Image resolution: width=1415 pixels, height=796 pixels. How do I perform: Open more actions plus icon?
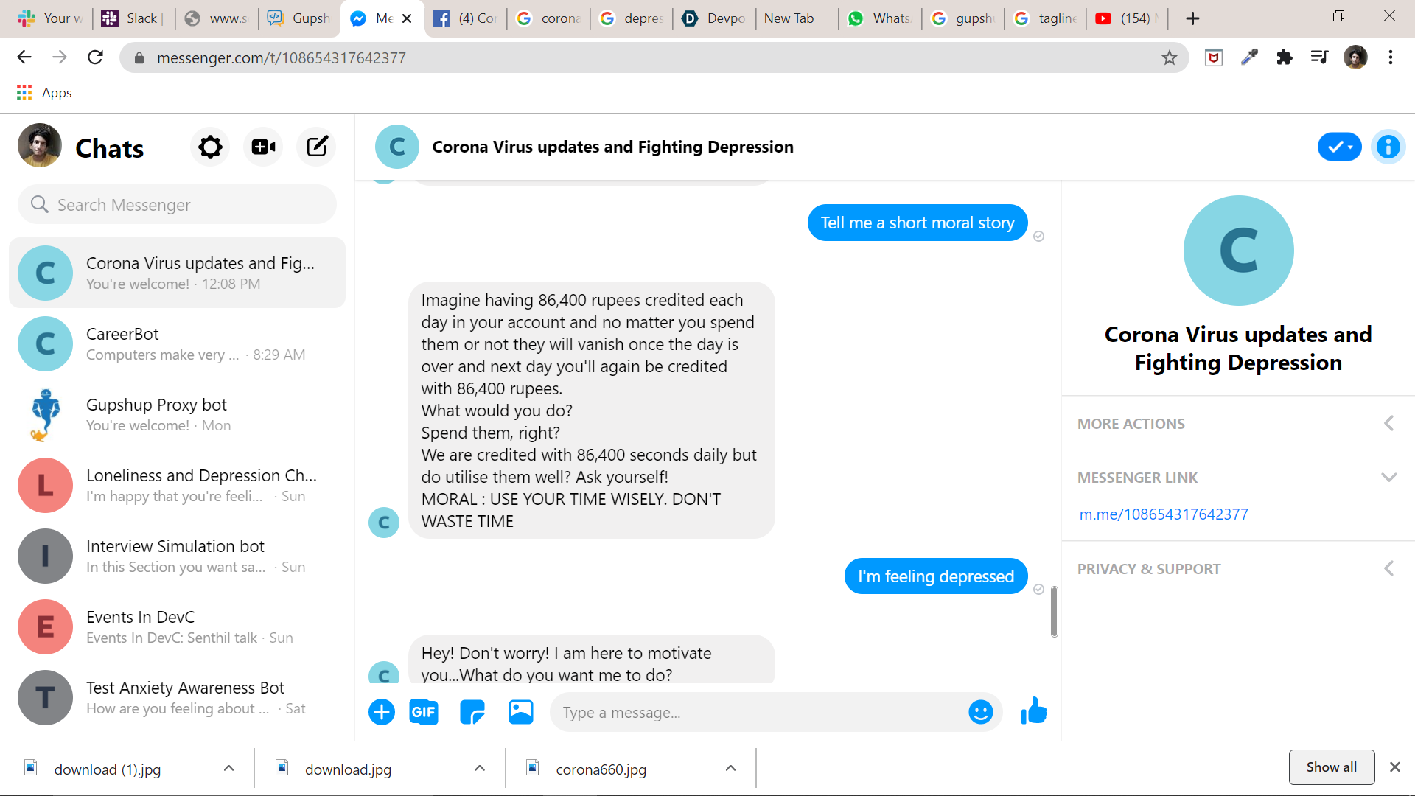(381, 712)
